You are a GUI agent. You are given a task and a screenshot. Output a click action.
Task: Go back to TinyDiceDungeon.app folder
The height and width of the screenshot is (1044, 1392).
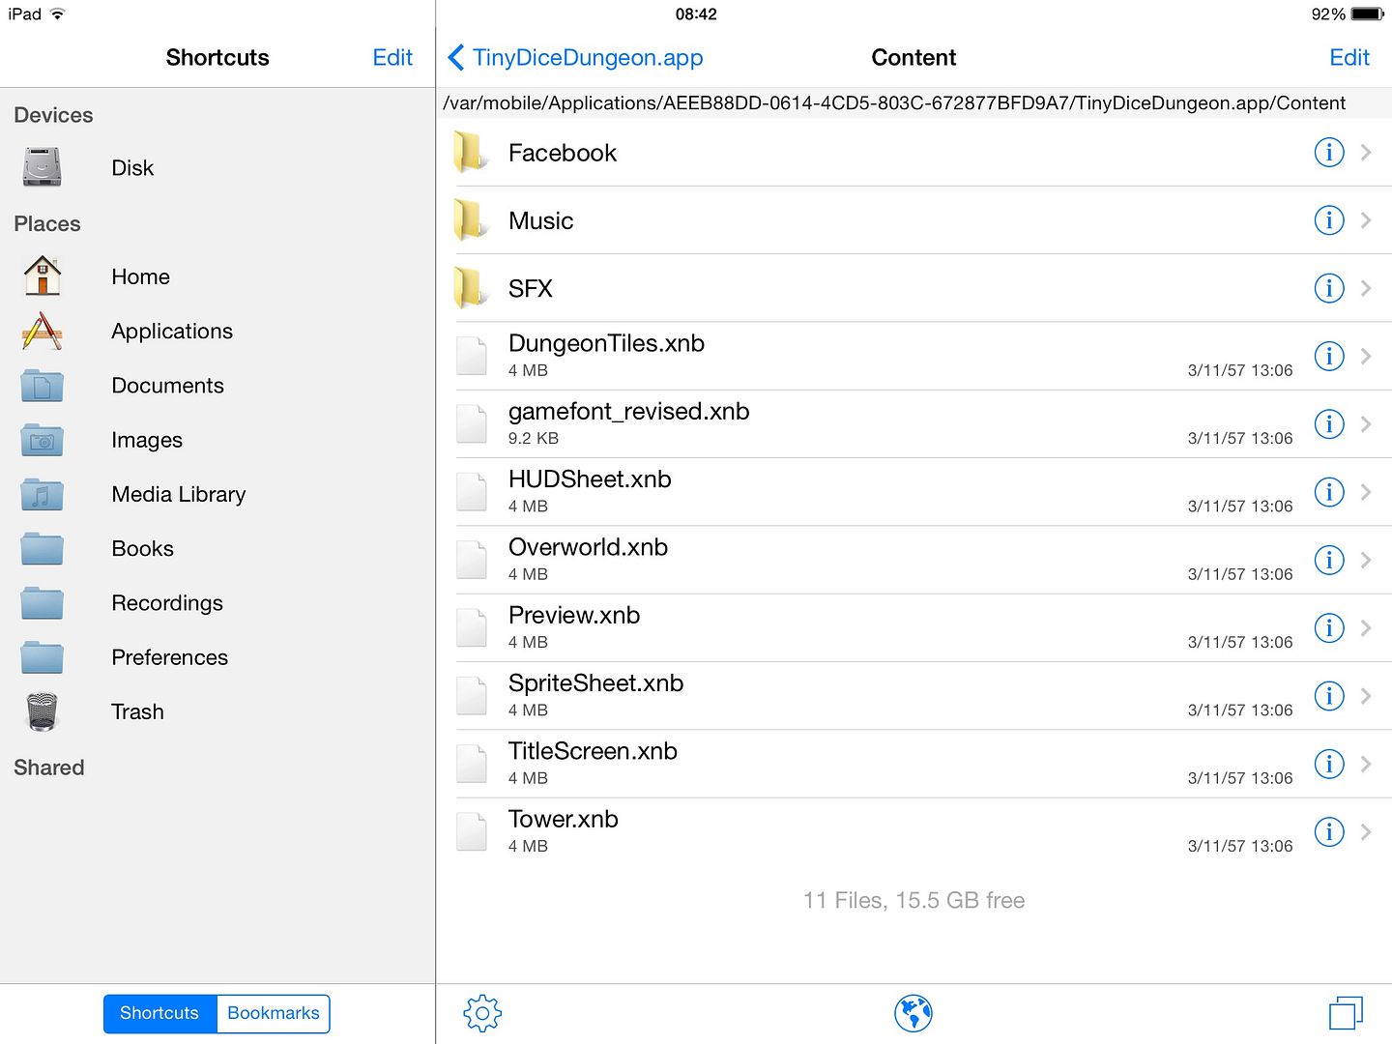576,58
